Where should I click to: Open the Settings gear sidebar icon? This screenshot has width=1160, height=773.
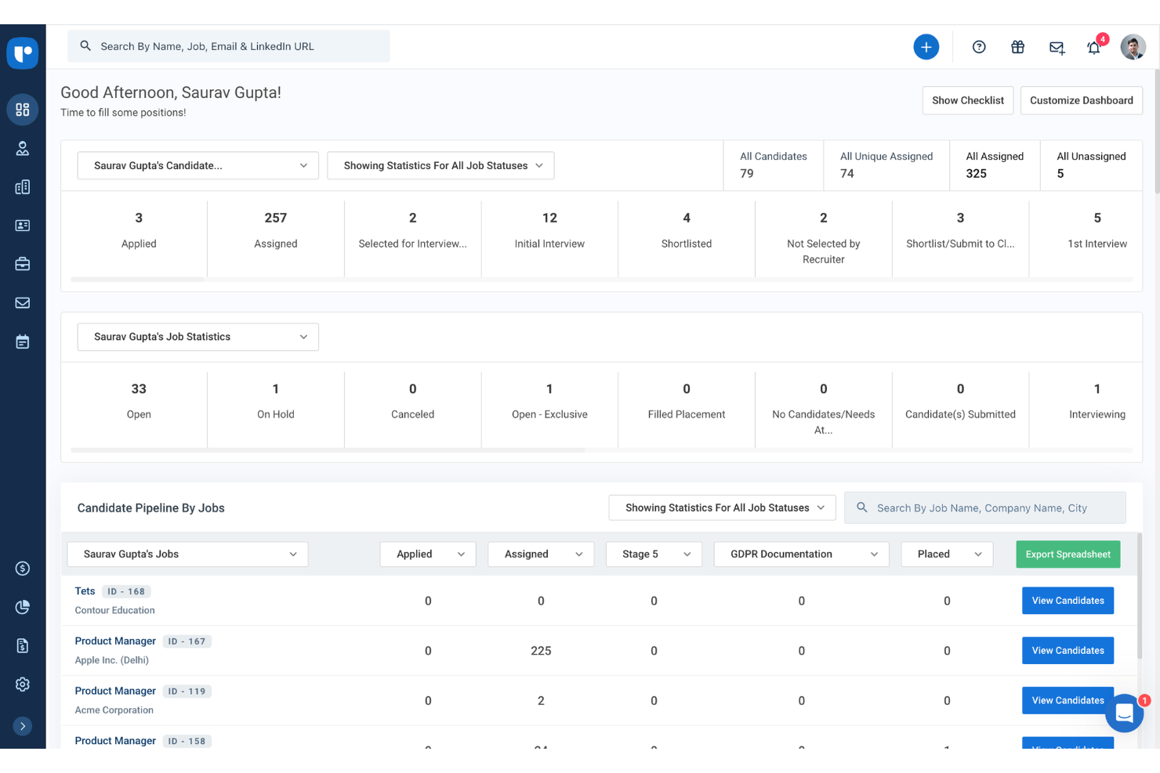pos(23,685)
